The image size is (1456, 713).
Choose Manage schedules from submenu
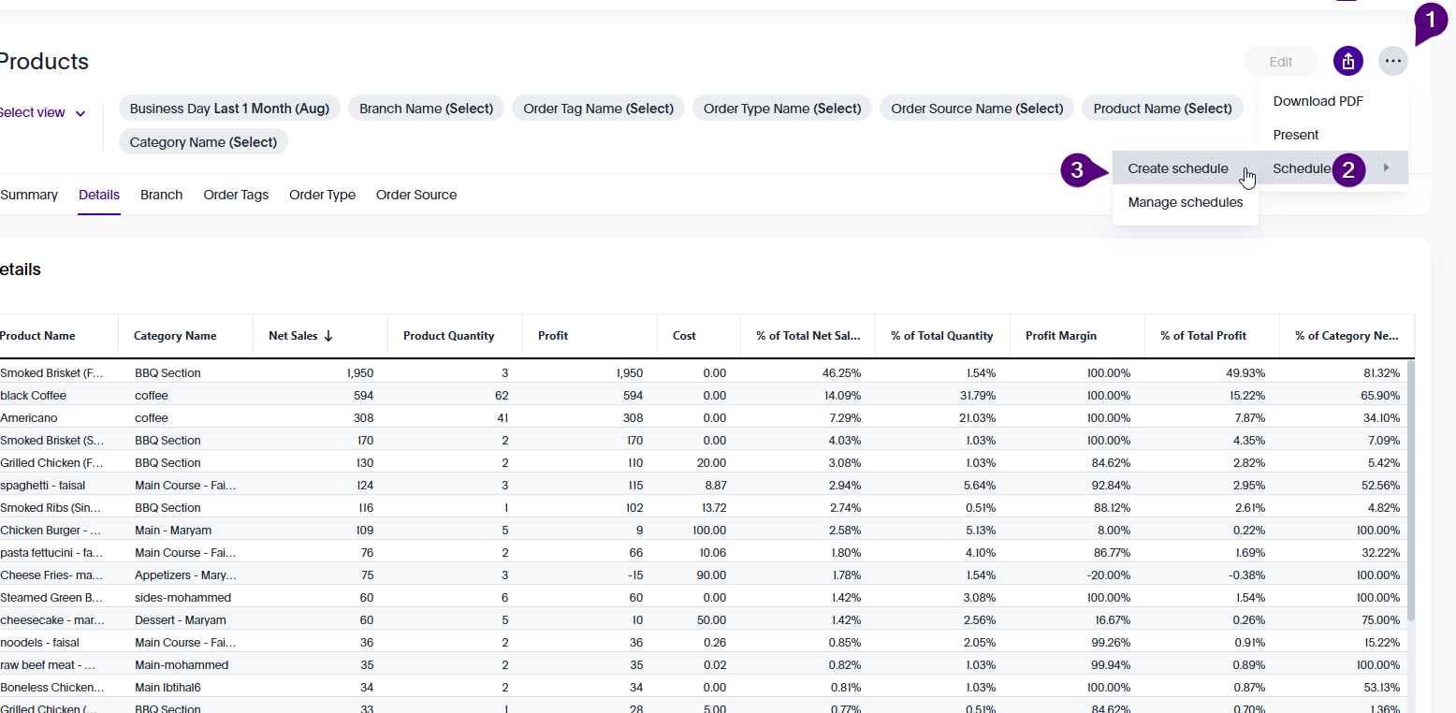click(x=1185, y=202)
